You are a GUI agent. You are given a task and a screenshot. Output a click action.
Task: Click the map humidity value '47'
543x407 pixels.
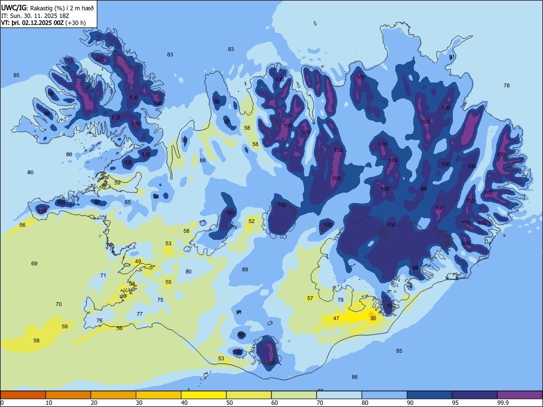click(336, 318)
